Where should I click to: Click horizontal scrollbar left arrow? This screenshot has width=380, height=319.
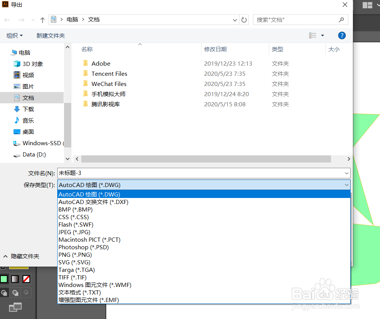[x=77, y=159]
